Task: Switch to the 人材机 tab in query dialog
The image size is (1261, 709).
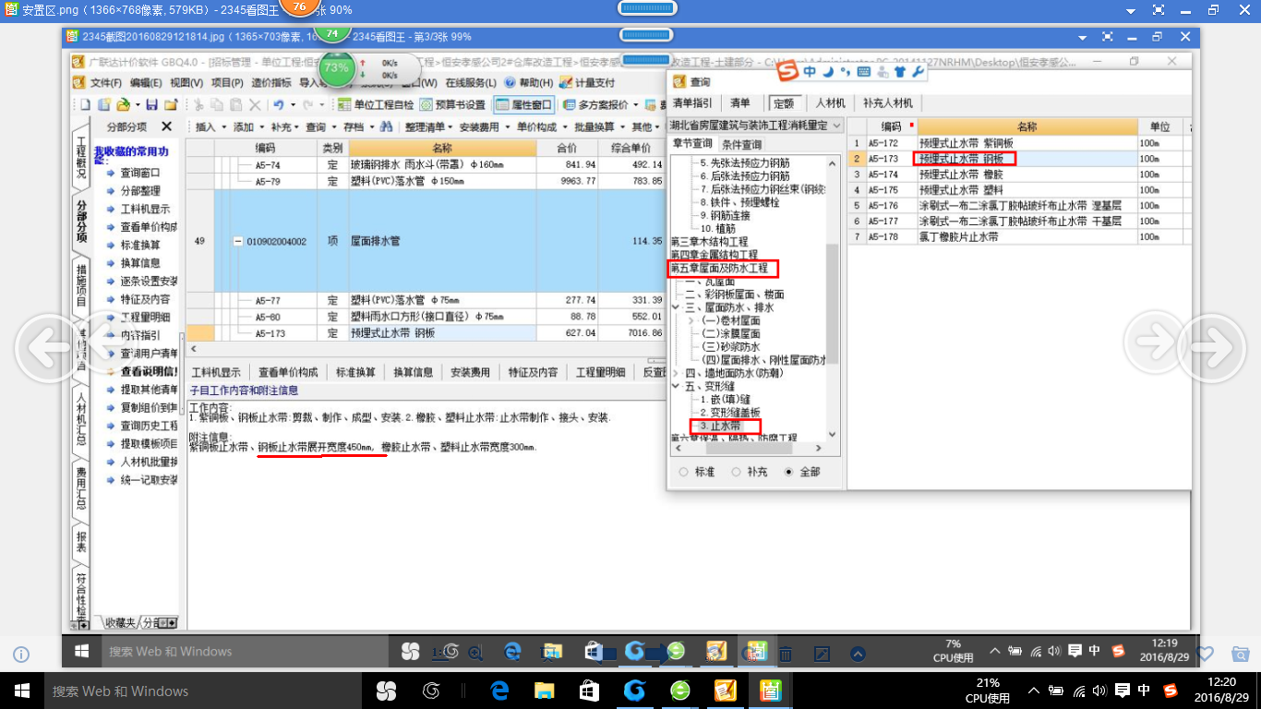Action: (x=830, y=103)
